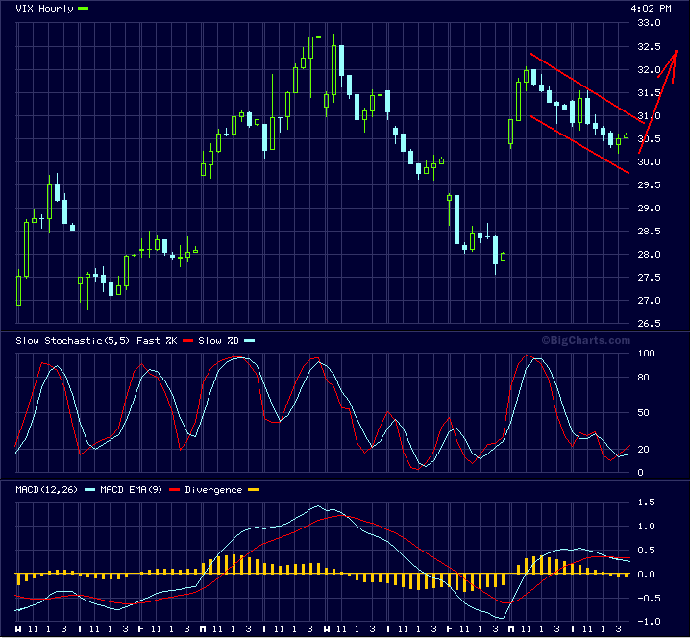690x638 pixels.
Task: Click the green VIX Hourly legend marker
Action: coord(84,9)
